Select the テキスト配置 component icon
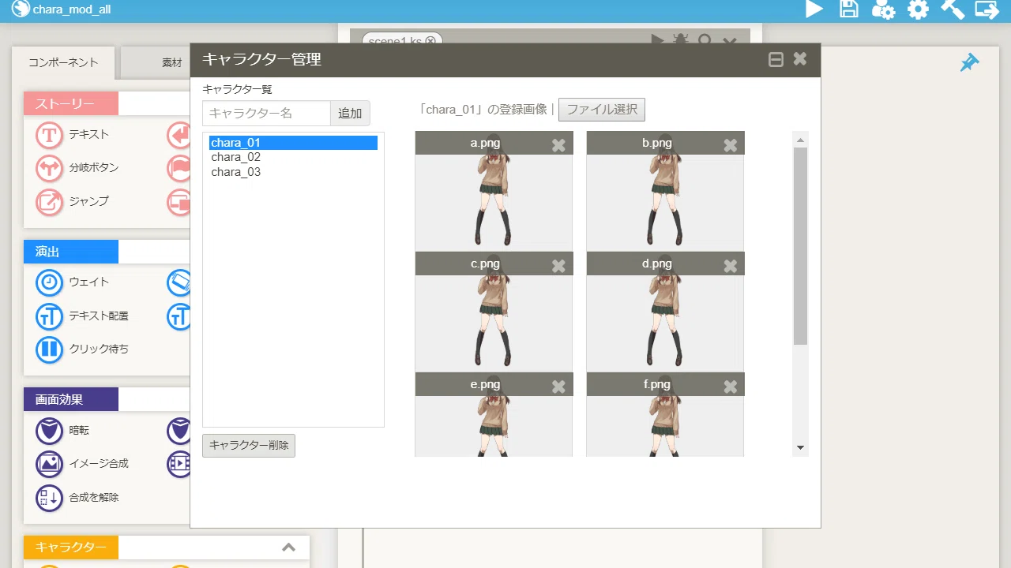Screen dimensions: 1011x568 click(x=49, y=316)
